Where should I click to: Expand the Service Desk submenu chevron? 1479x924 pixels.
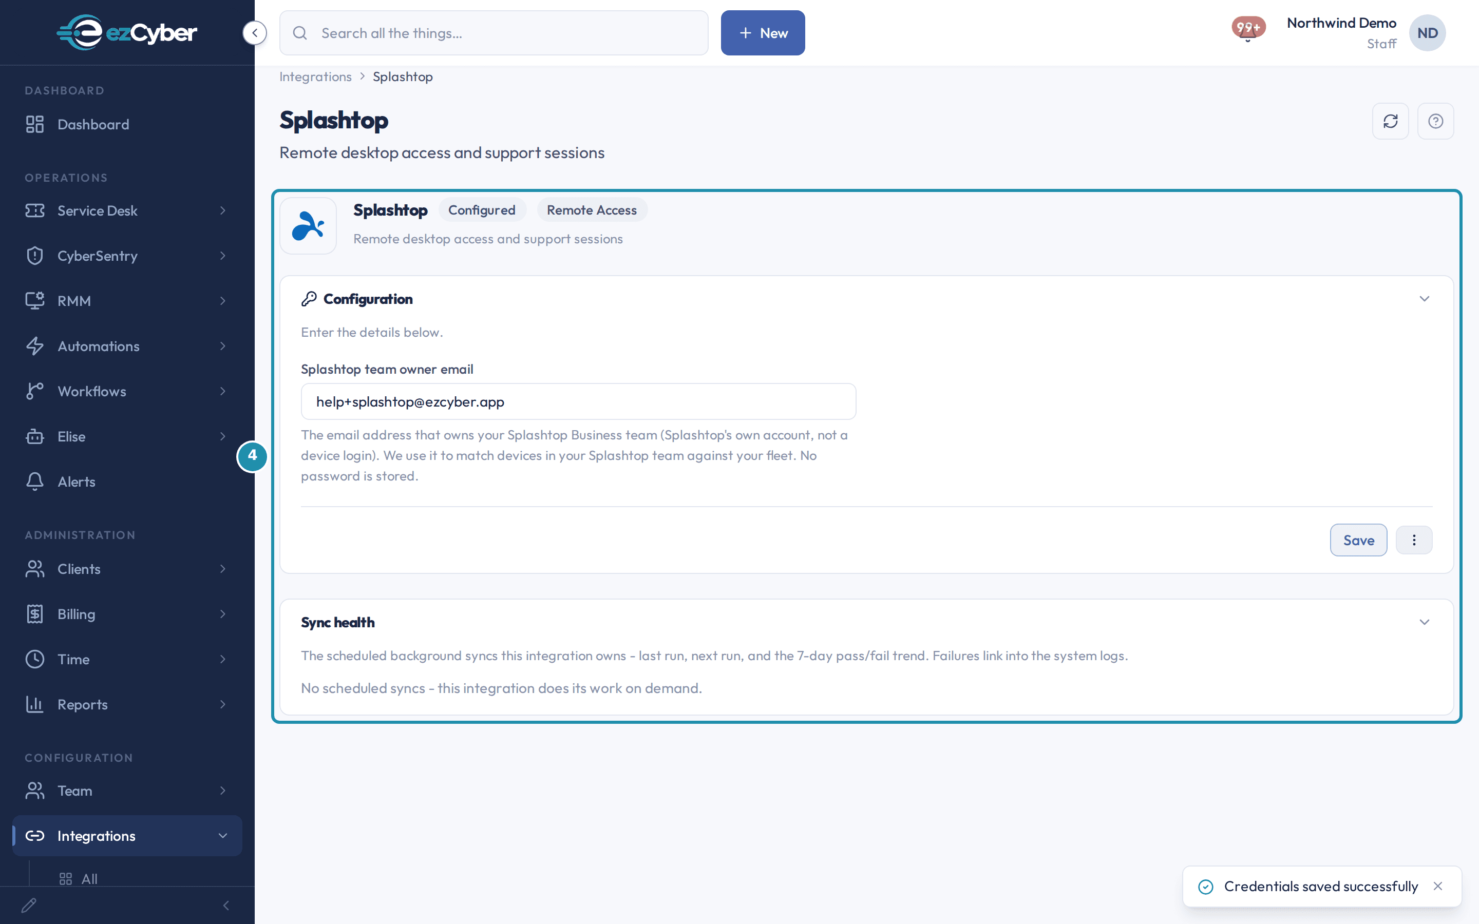coord(223,210)
